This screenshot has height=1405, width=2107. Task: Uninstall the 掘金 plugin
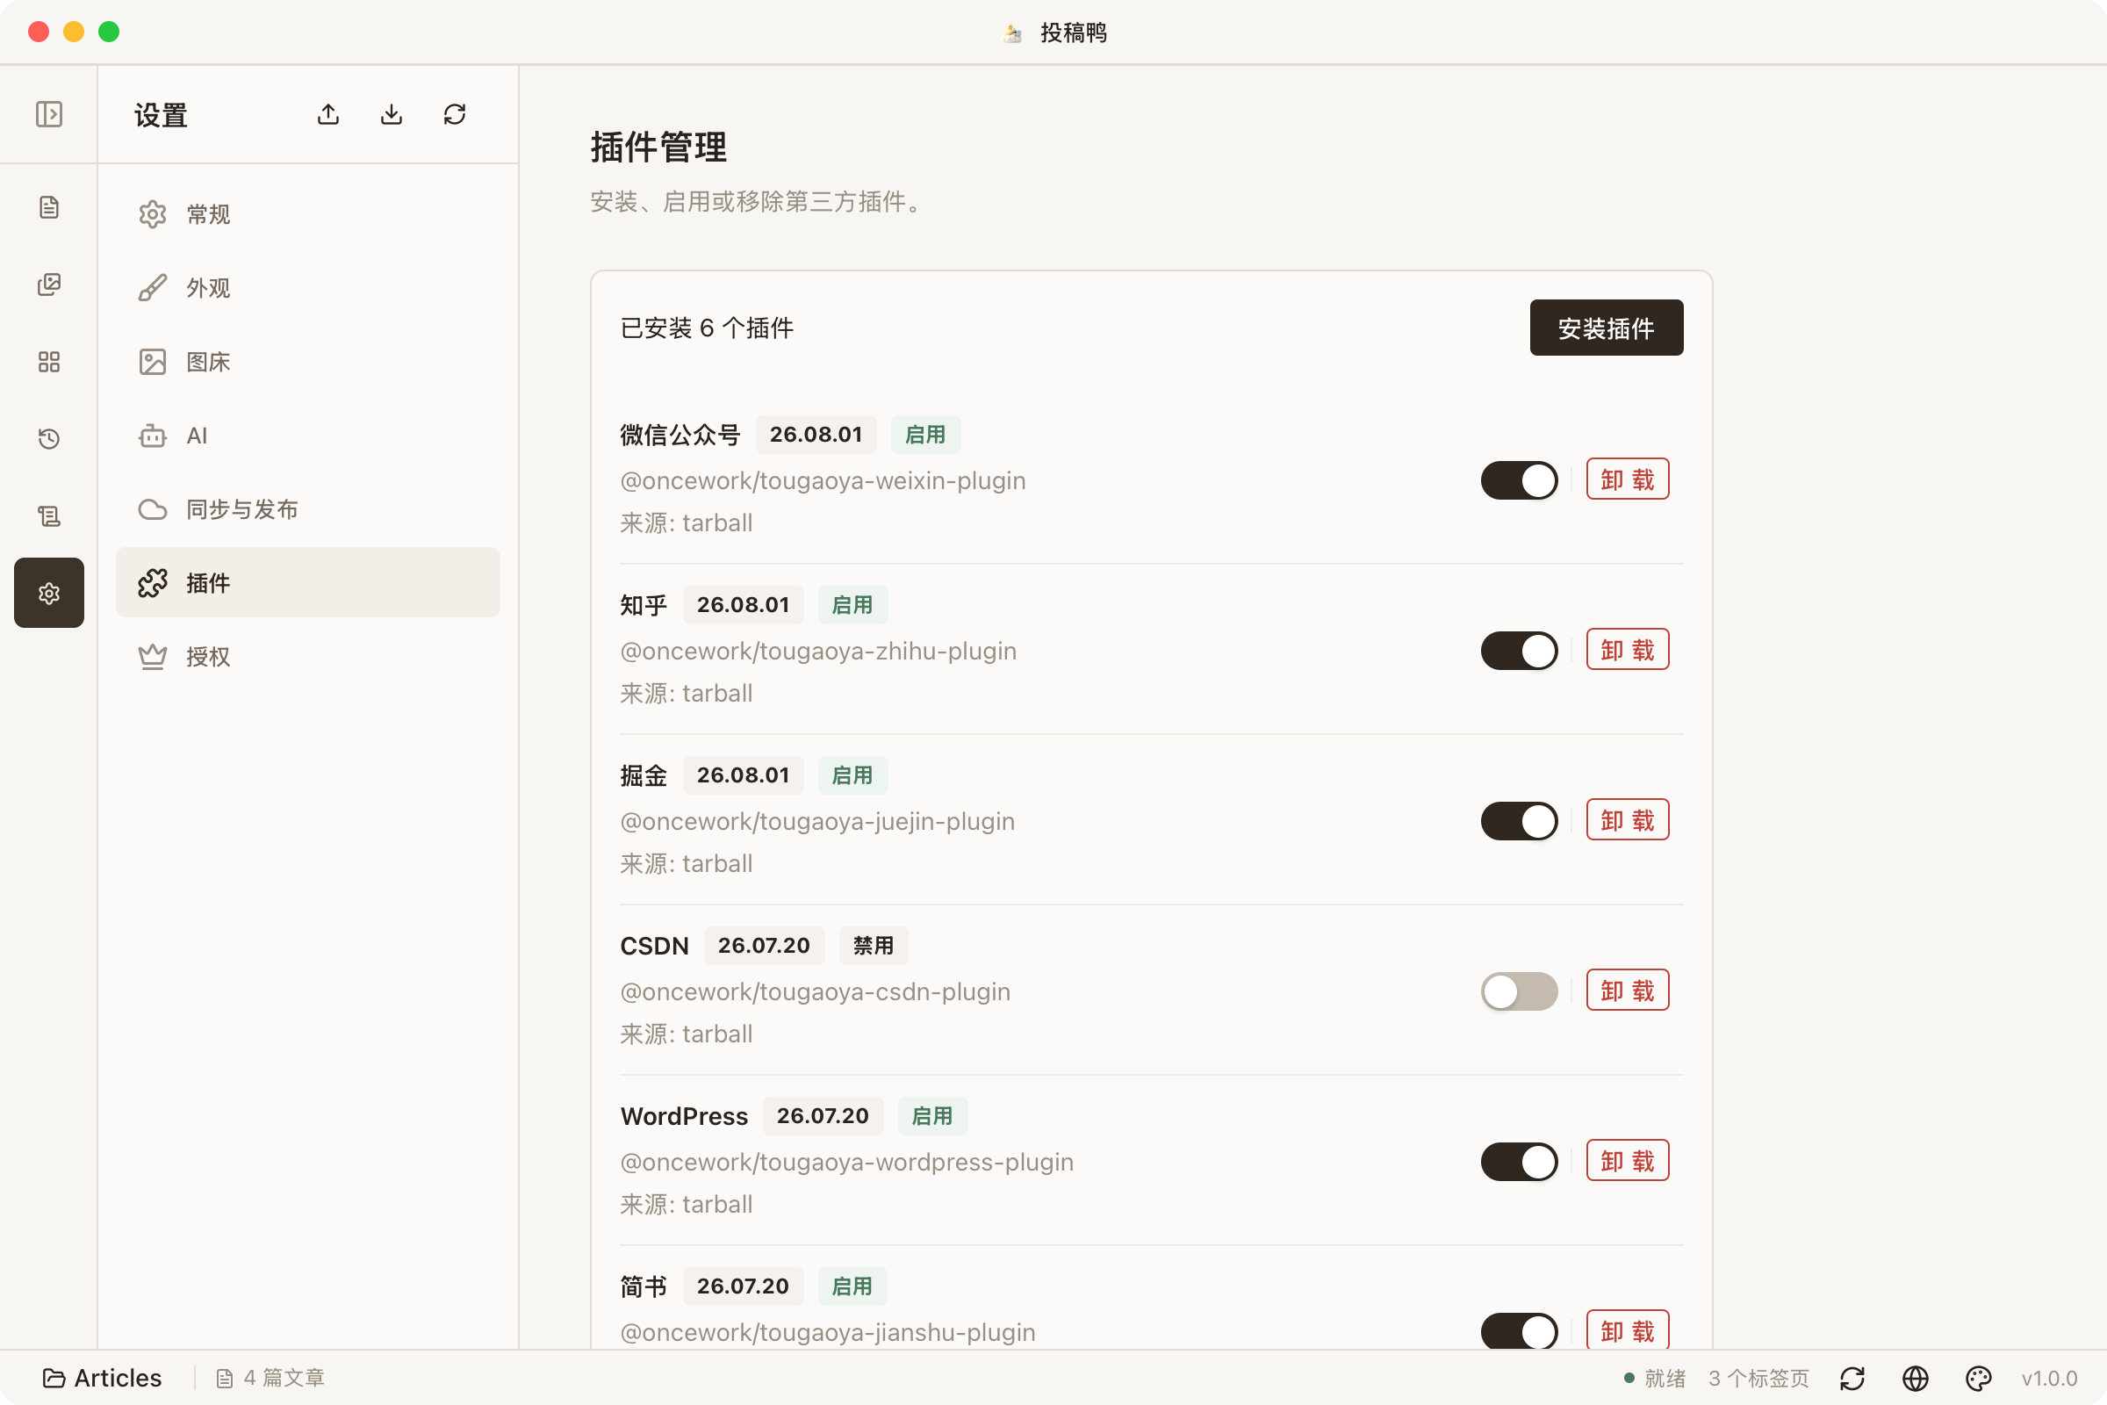(x=1628, y=820)
